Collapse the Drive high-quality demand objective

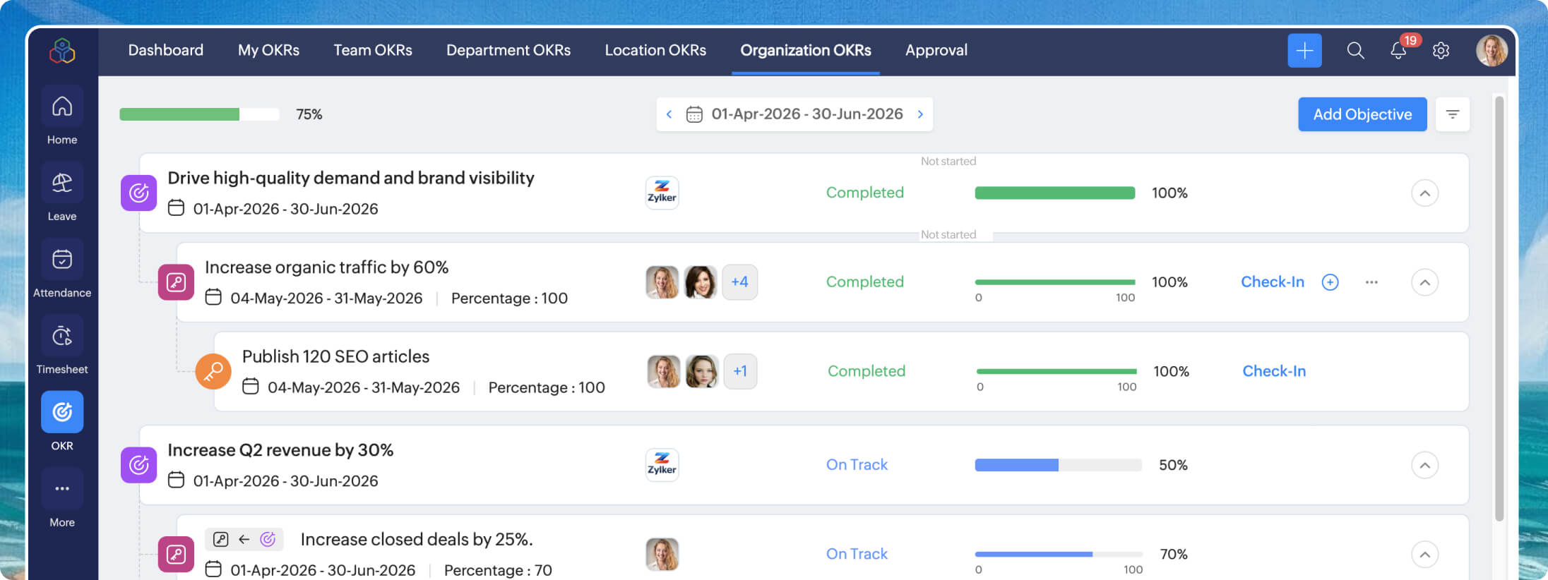pyautogui.click(x=1425, y=193)
